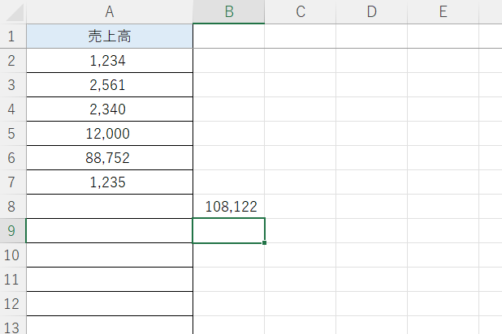Screen dimensions: 502x334
Task: Select row 12 header
Action: [13, 304]
